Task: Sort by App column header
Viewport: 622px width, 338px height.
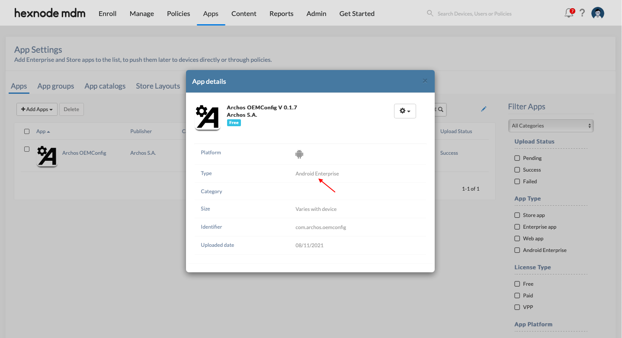Action: click(43, 131)
